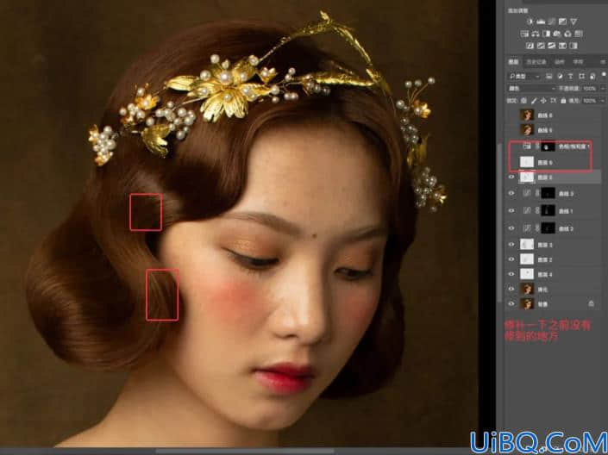Click the 曲线 3 adjustment curves icon
Screen dimensions: 608x455
click(x=527, y=193)
